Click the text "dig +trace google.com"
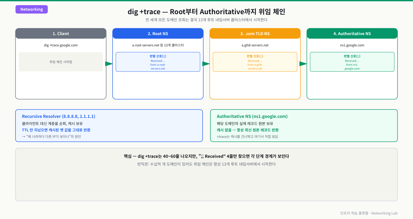This screenshot has height=219, width=413. pyautogui.click(x=61, y=45)
